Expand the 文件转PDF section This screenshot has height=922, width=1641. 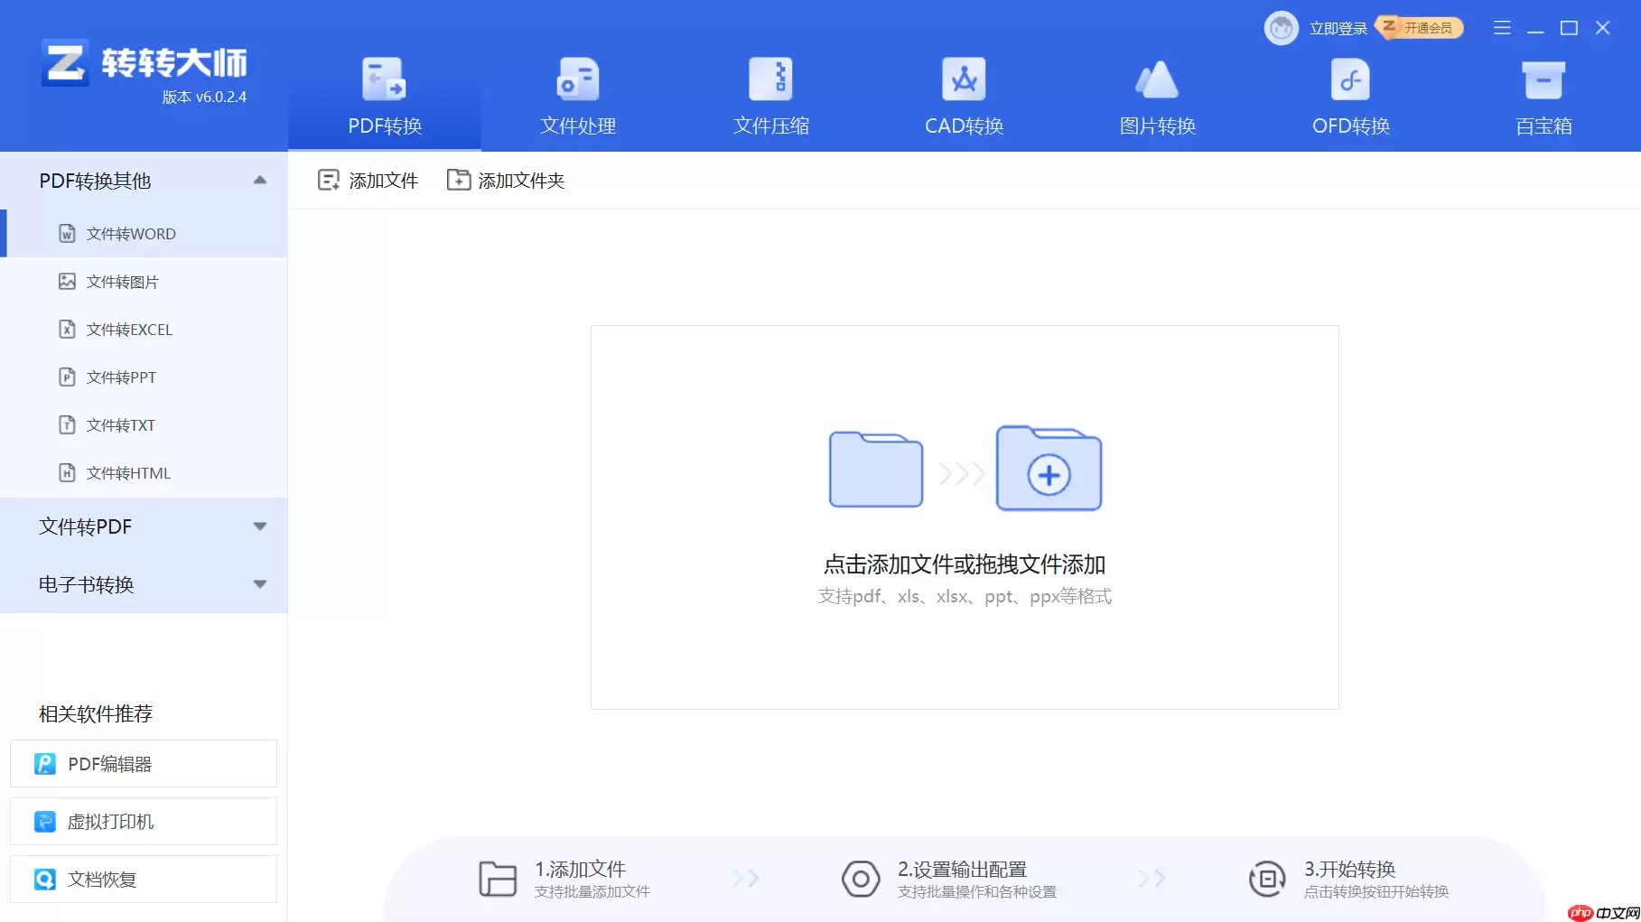click(259, 526)
